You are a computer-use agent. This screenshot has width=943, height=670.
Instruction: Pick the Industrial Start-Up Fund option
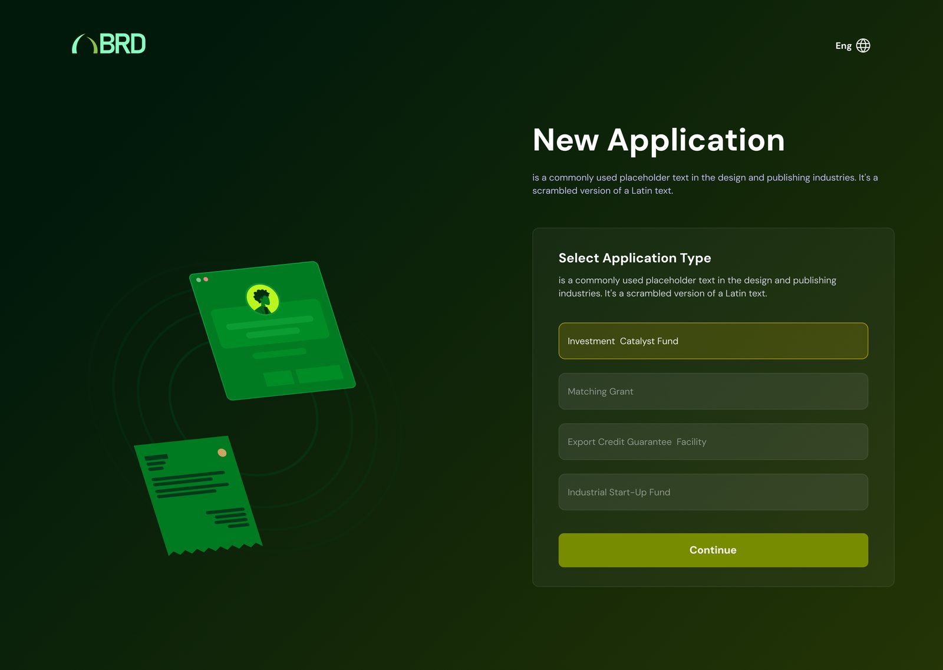click(713, 492)
